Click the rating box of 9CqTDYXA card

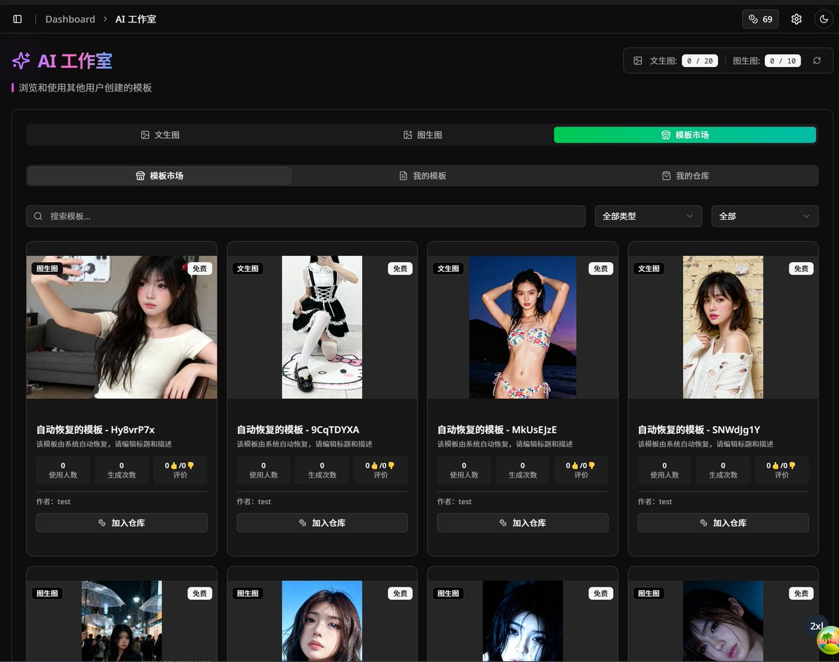pyautogui.click(x=380, y=470)
